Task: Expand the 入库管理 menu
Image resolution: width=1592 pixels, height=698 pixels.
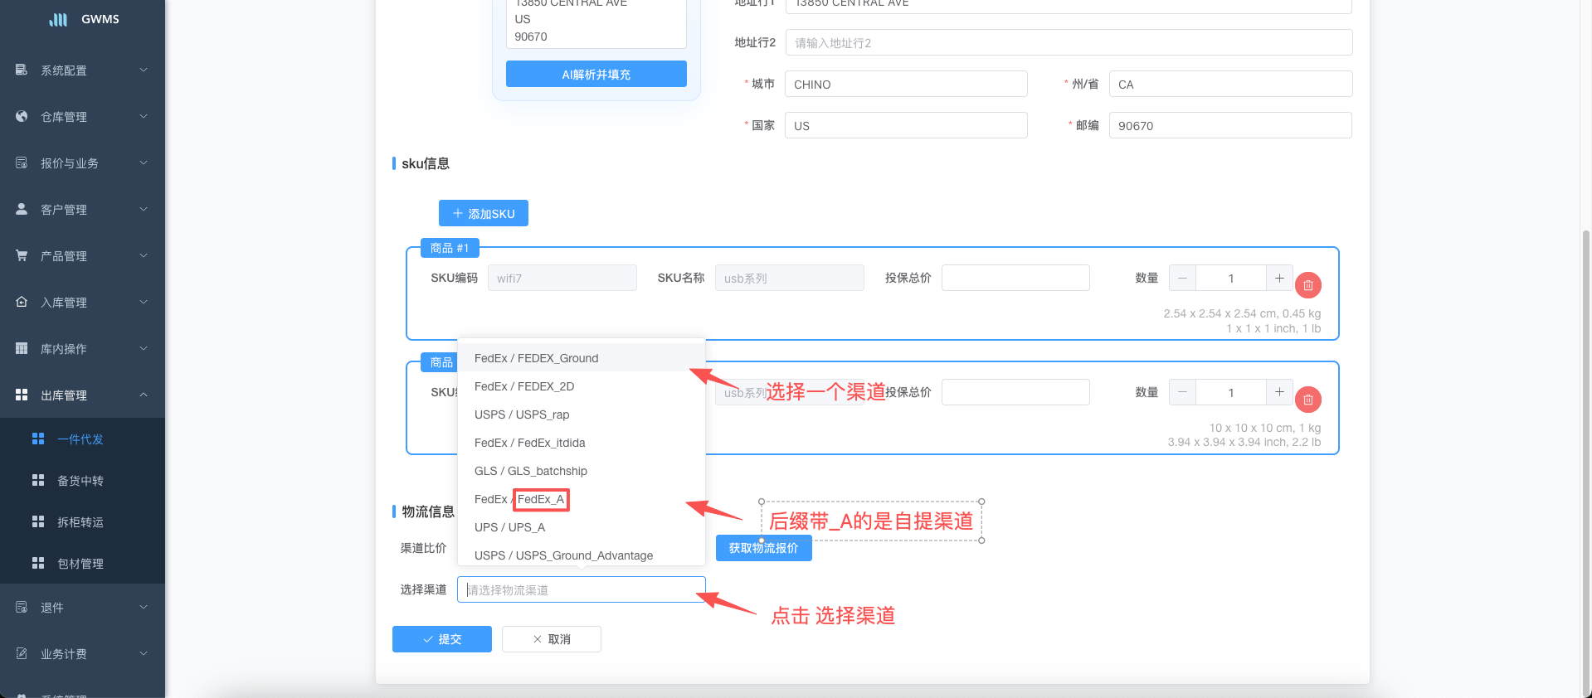Action: point(144,303)
